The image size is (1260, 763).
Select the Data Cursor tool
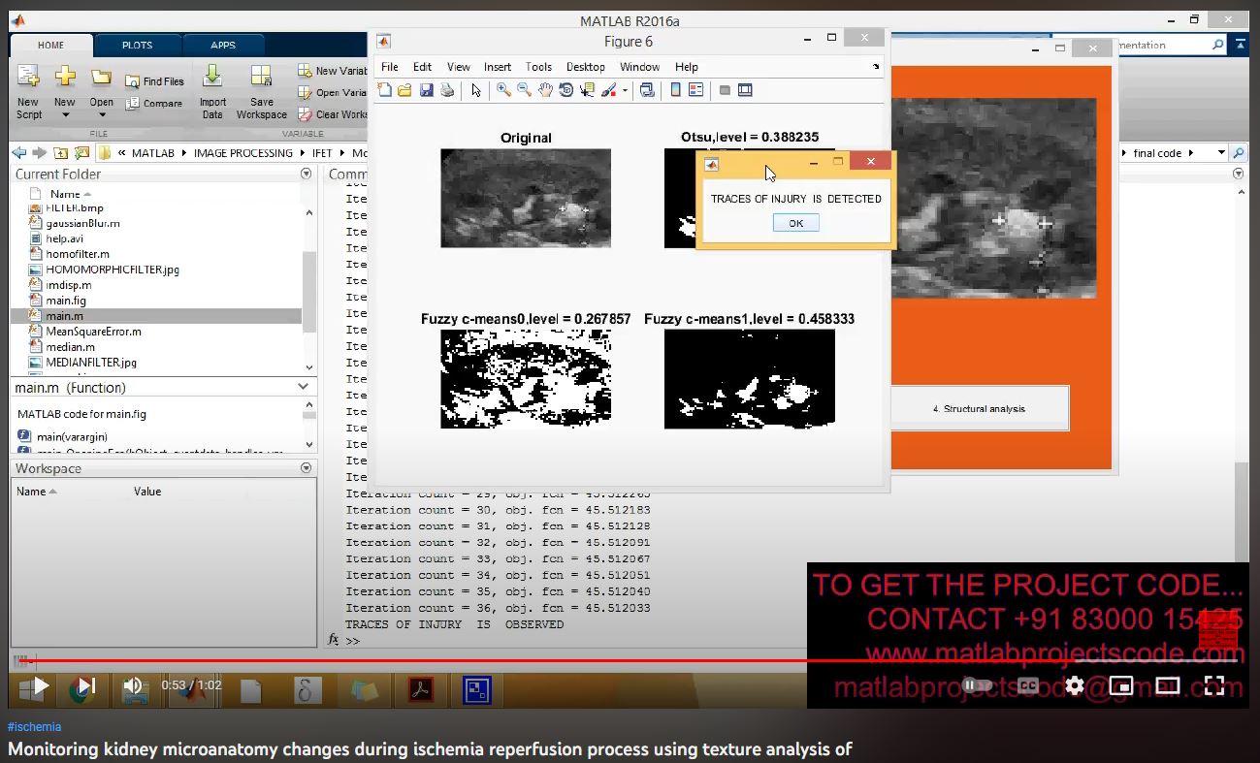click(x=587, y=90)
